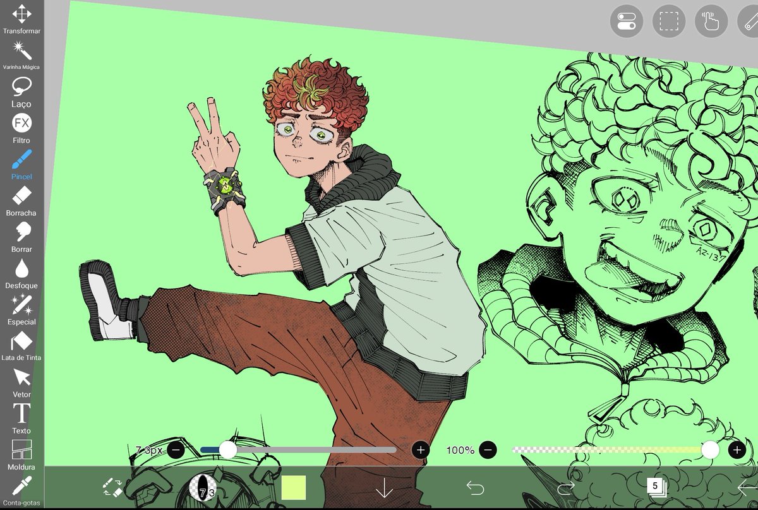Select the Borracha eraser tool
This screenshot has height=510, width=758.
coord(21,201)
